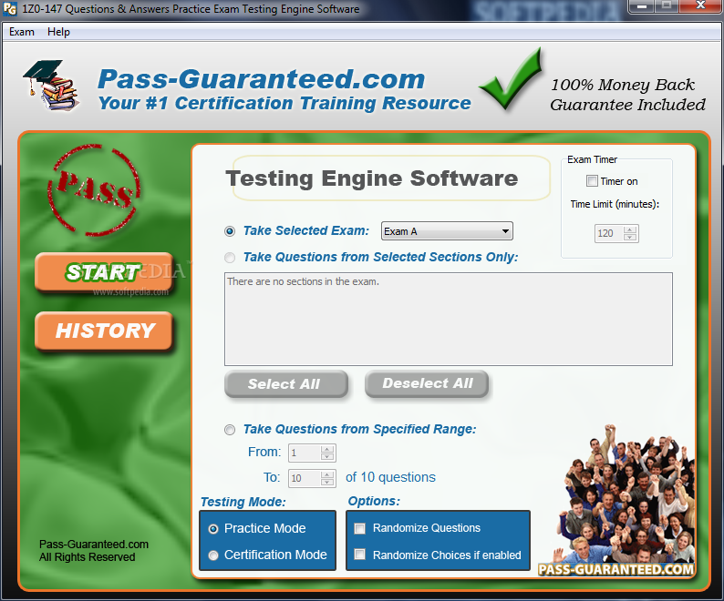Increase the From question number
Image resolution: width=724 pixels, height=601 pixels.
(327, 449)
